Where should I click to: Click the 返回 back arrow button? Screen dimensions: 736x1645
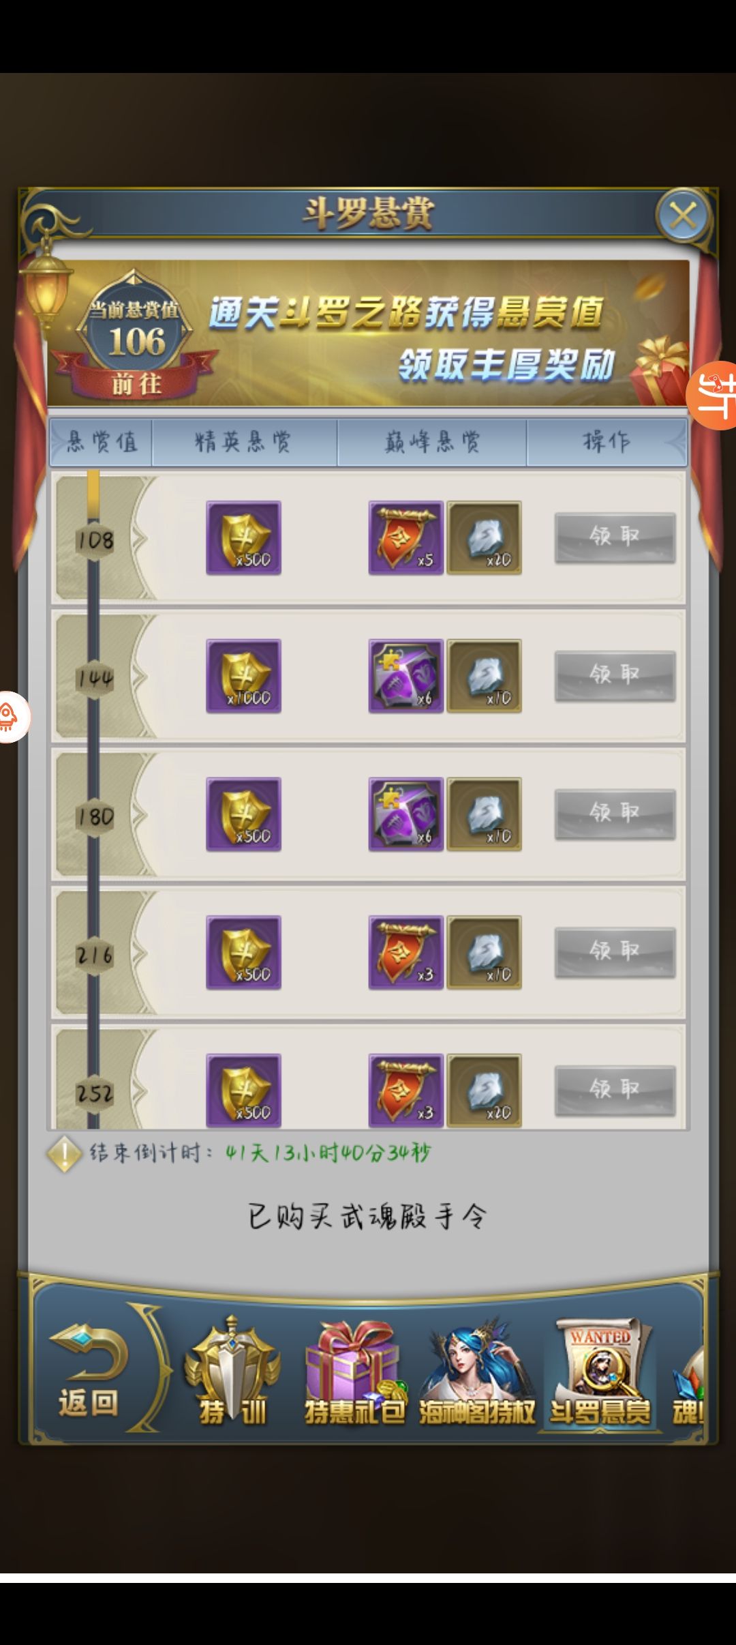coord(89,1371)
